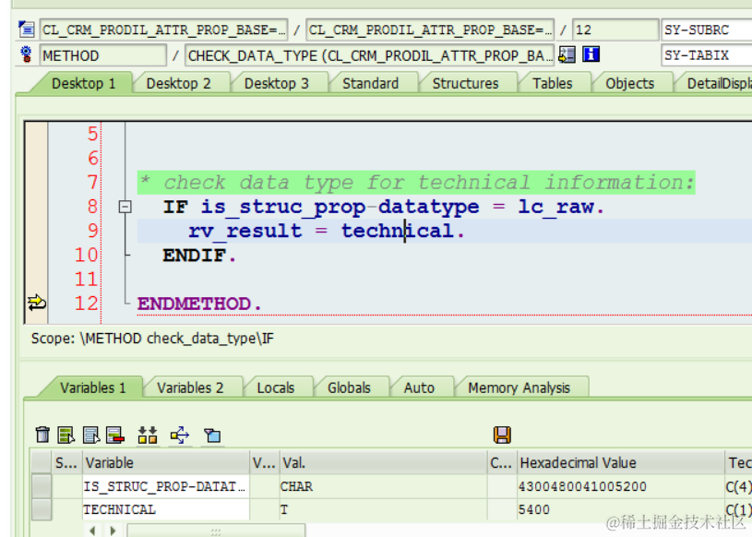Collapse the IF block at line 8
The width and height of the screenshot is (752, 537).
(x=125, y=207)
